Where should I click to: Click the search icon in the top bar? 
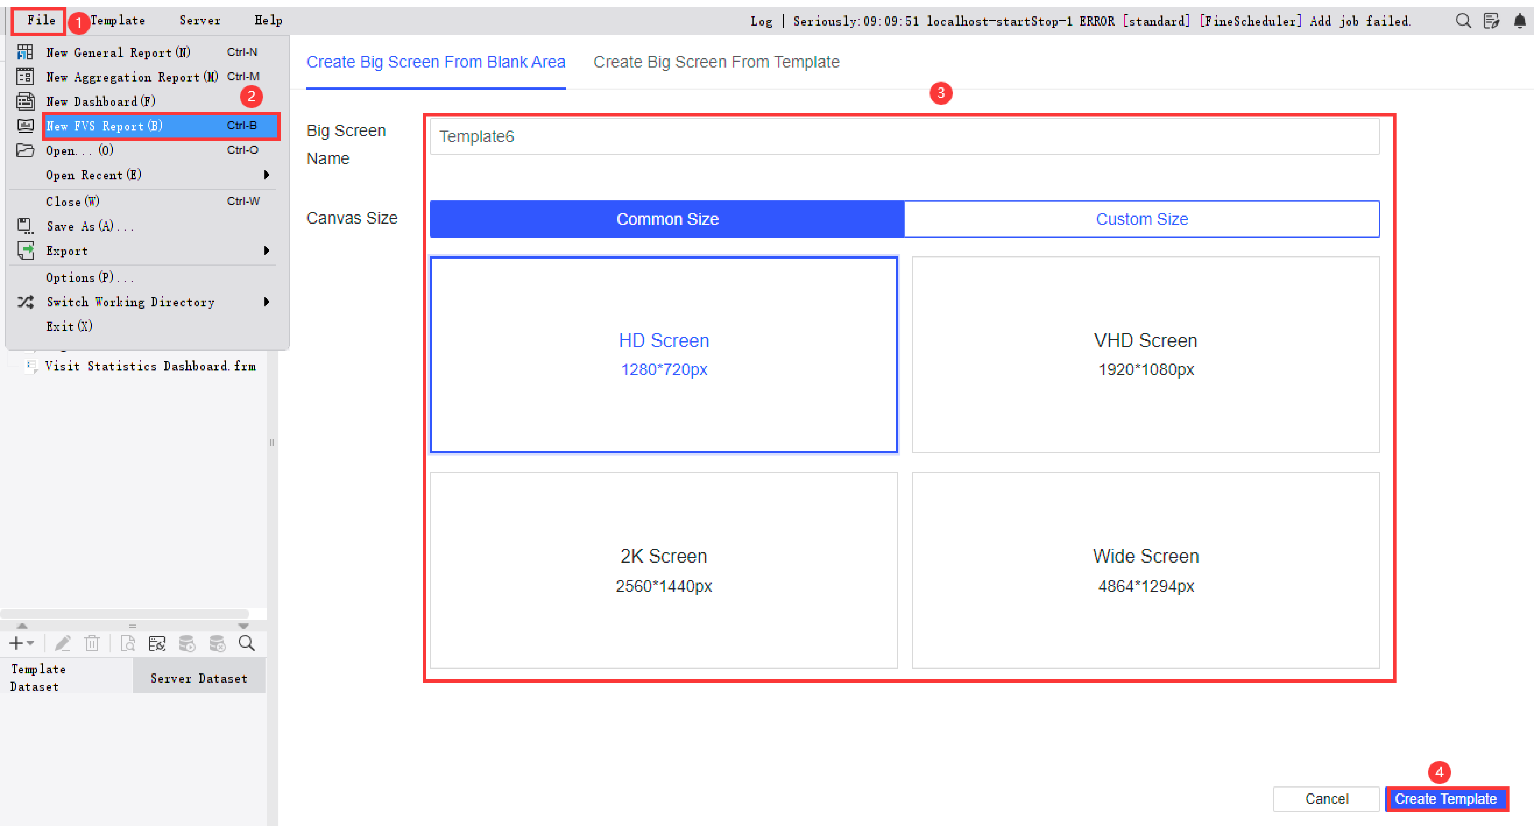(x=1463, y=21)
